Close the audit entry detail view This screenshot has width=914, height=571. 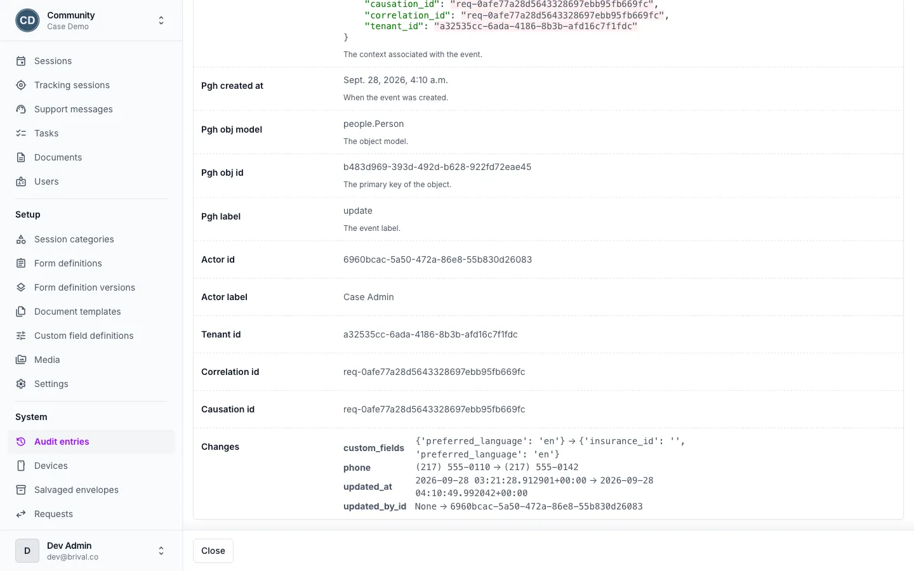coord(213,551)
